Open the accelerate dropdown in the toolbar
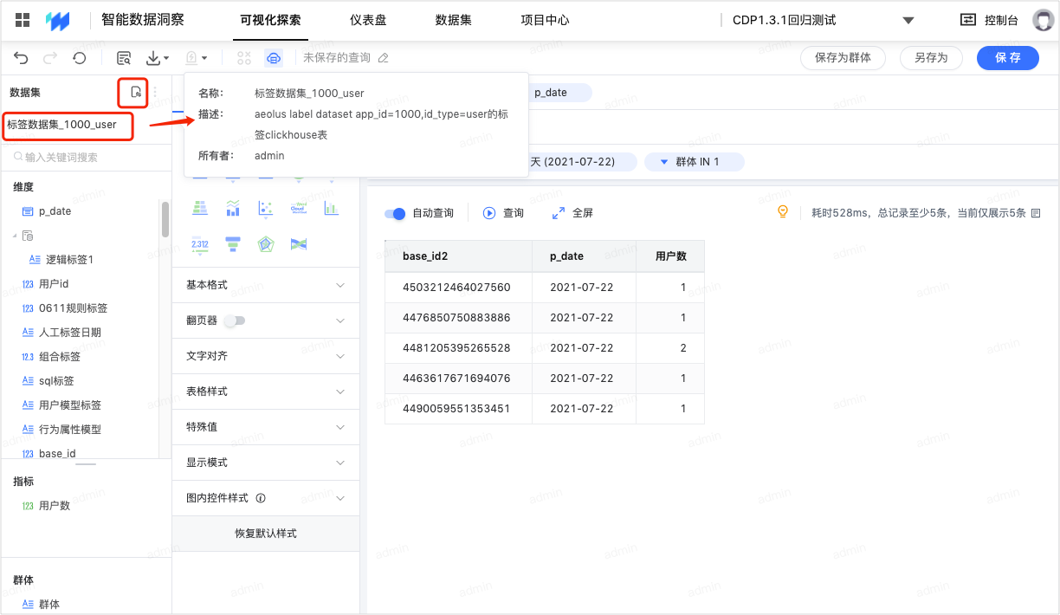The width and height of the screenshot is (1060, 615). coord(197,58)
